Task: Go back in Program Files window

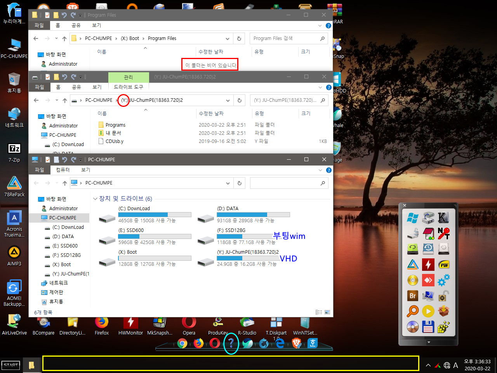Action: click(x=36, y=38)
